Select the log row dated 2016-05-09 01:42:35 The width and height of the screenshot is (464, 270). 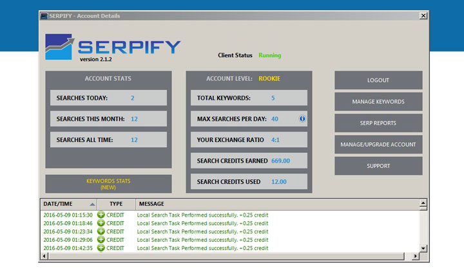[230, 248]
